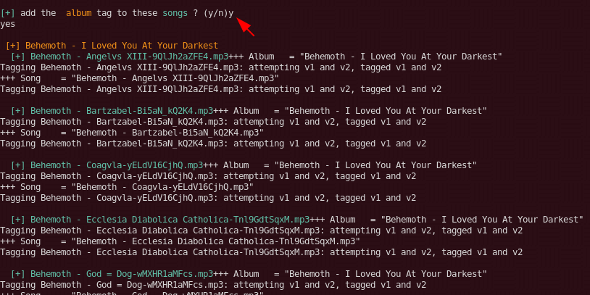This screenshot has width=590, height=295.
Task: Click the [+] before God = Dog filename
Action: (18, 273)
